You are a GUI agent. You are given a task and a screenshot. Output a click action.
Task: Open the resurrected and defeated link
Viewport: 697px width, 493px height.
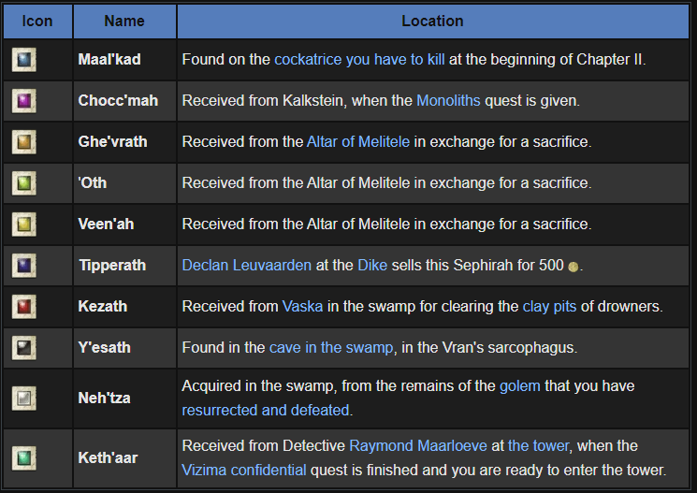pos(266,410)
